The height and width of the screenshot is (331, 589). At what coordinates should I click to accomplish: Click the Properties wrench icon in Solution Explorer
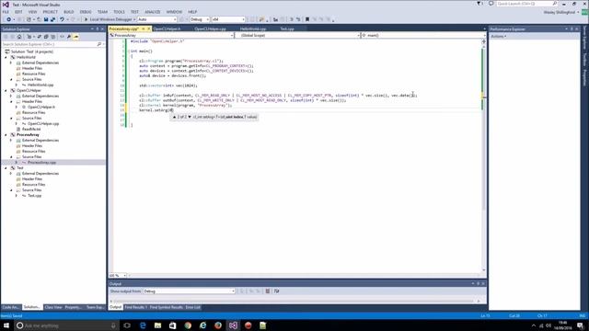69,37
